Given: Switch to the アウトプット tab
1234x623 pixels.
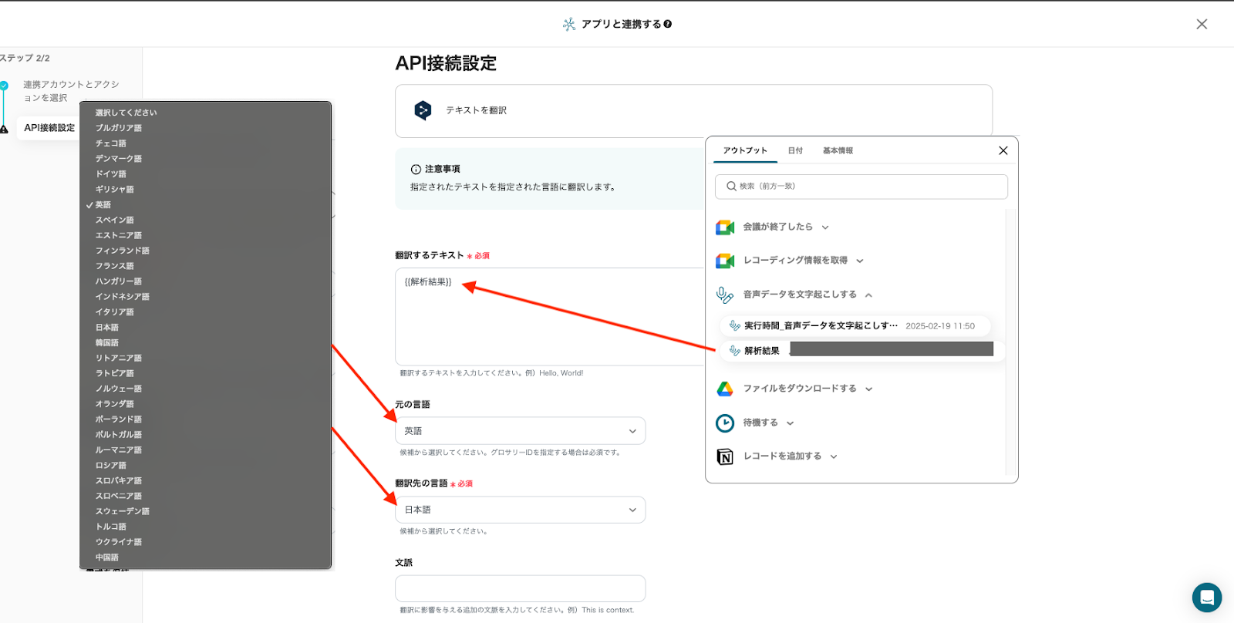Looking at the screenshot, I should 745,150.
